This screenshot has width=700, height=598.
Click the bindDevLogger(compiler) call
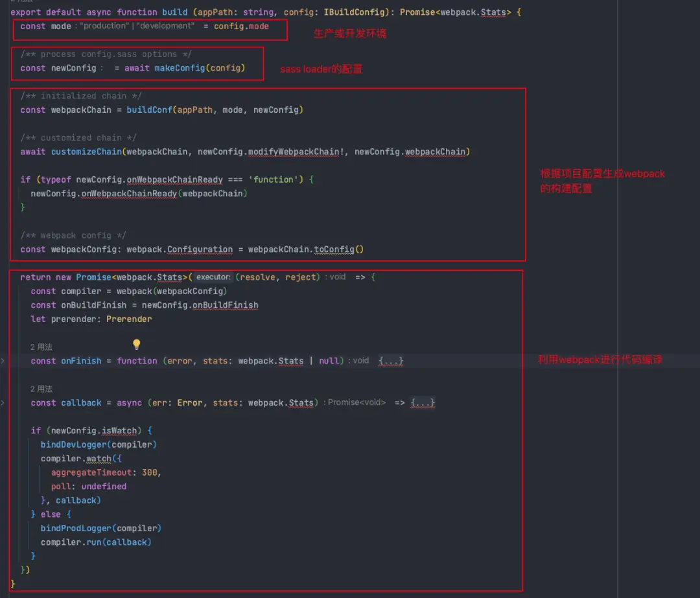click(x=99, y=444)
